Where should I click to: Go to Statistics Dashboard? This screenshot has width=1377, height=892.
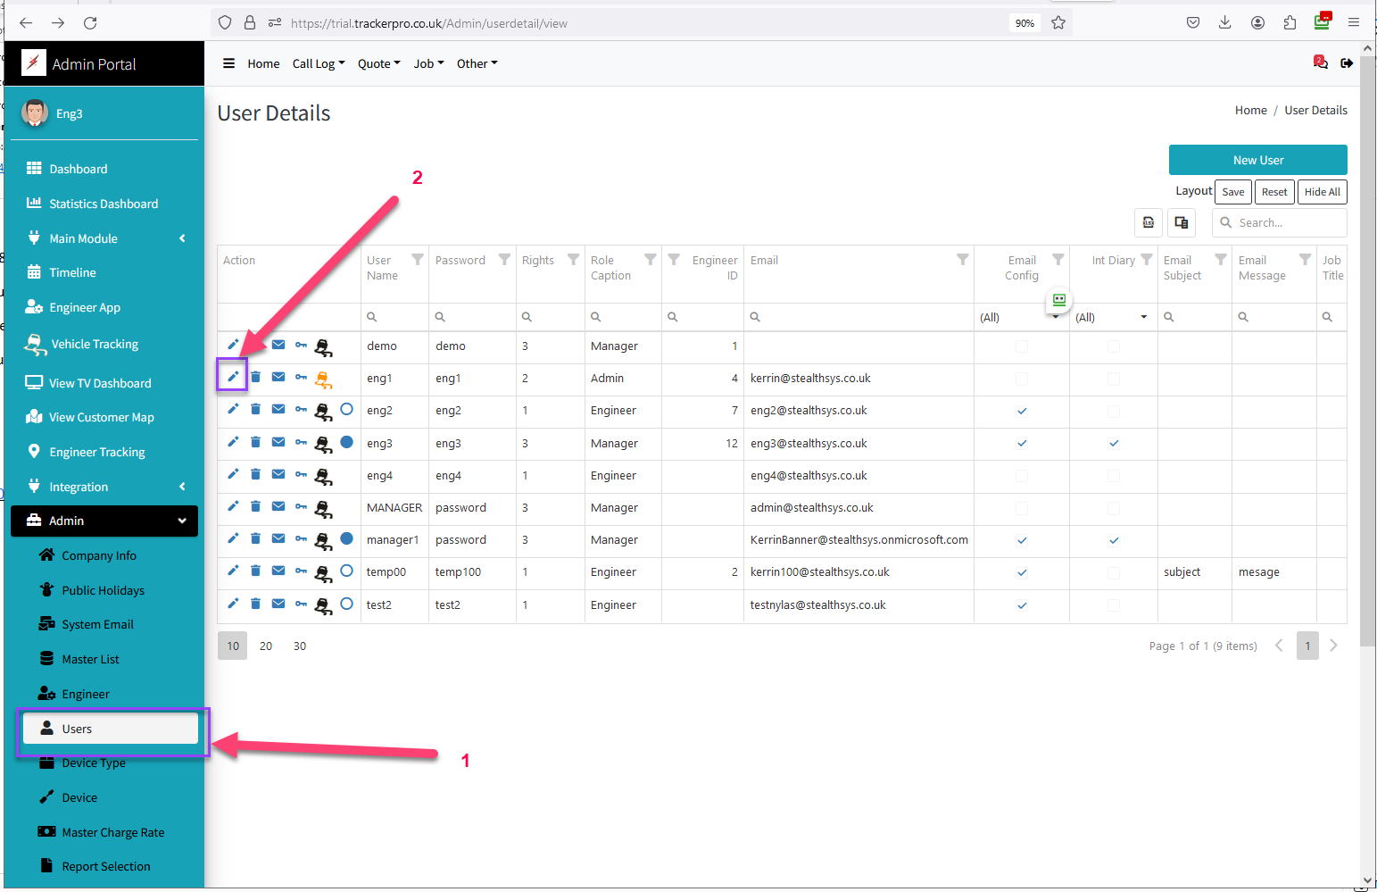[104, 204]
